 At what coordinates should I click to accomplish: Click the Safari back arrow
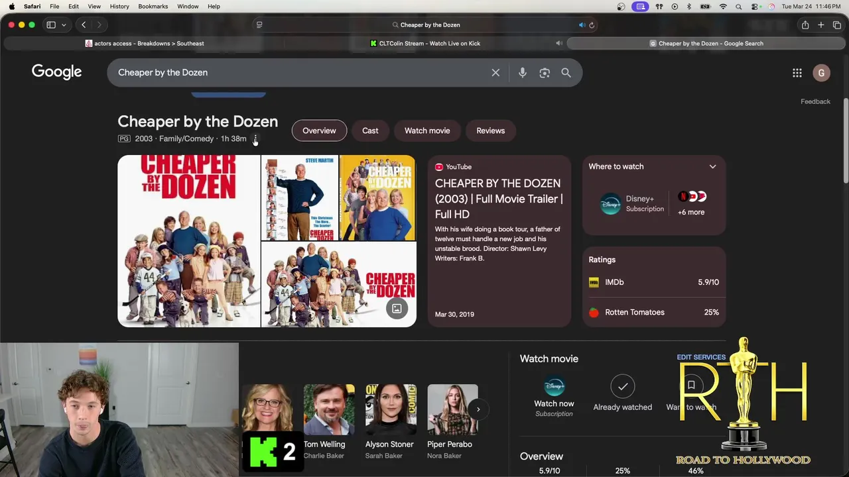(x=84, y=25)
